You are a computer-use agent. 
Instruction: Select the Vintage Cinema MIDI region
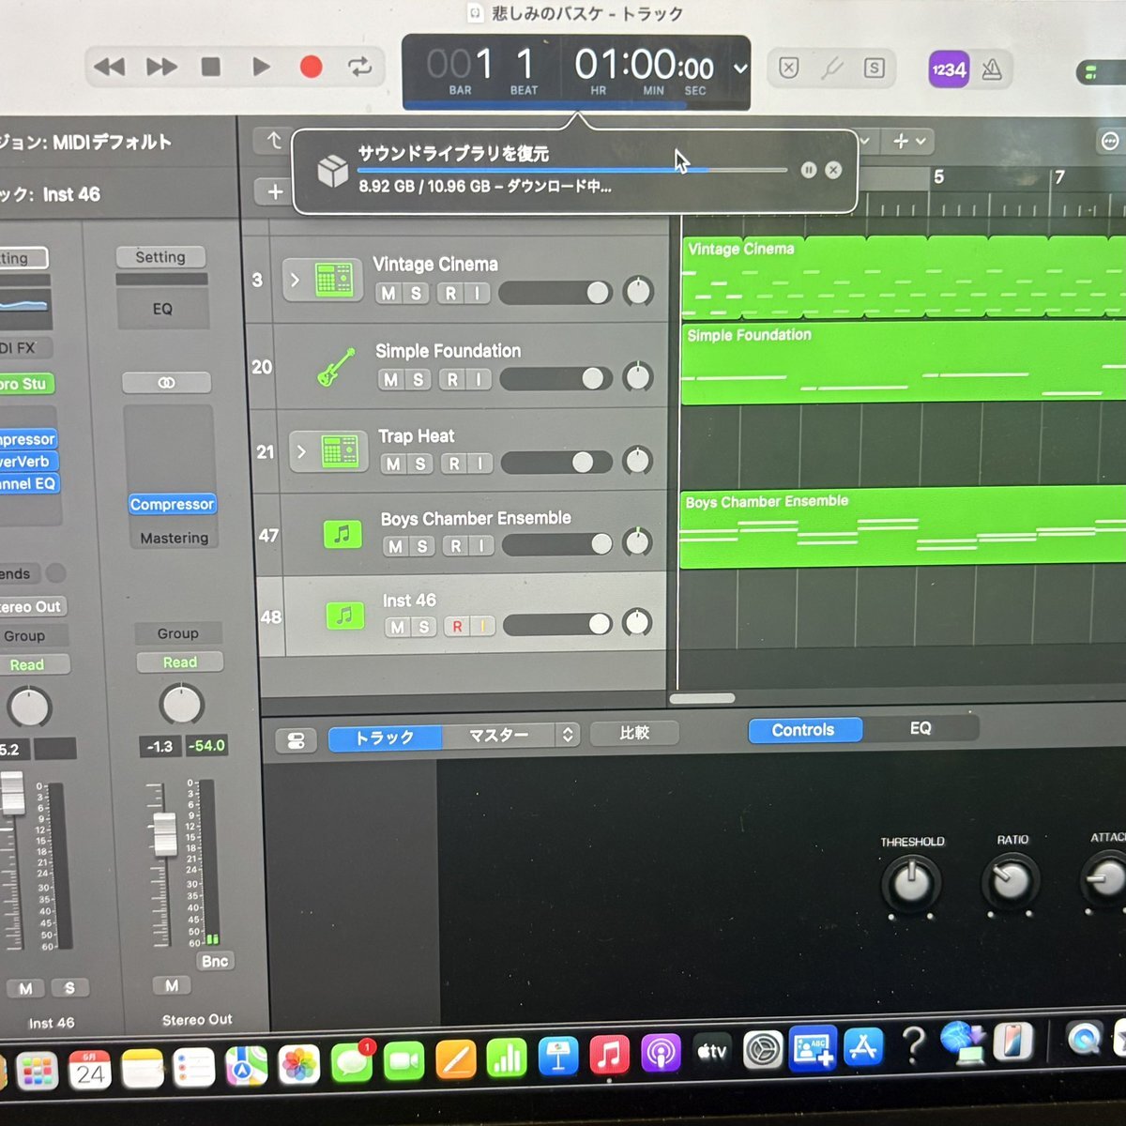pos(903,277)
